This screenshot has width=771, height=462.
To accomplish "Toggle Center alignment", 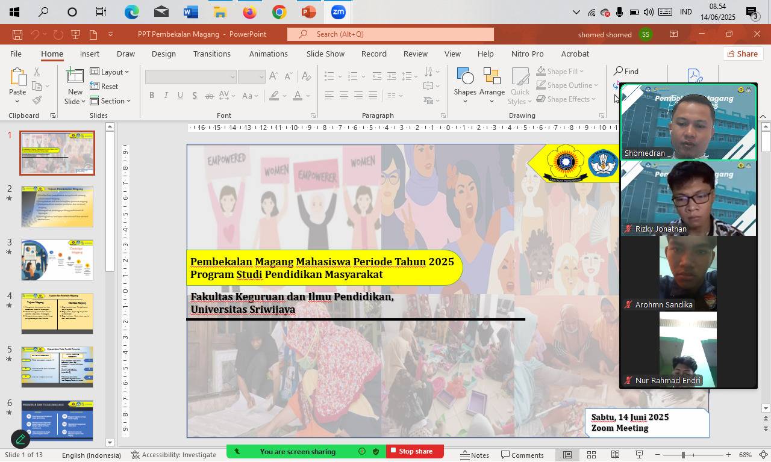I will point(344,96).
